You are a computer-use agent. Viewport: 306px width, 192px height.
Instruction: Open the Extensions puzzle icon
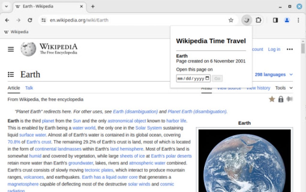pos(258,20)
